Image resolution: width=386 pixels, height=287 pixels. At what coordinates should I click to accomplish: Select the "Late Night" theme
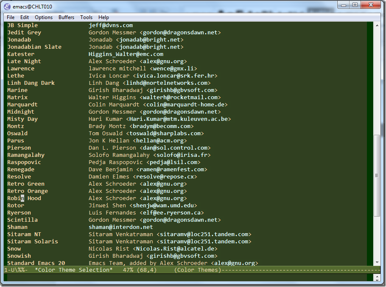tap(24, 61)
